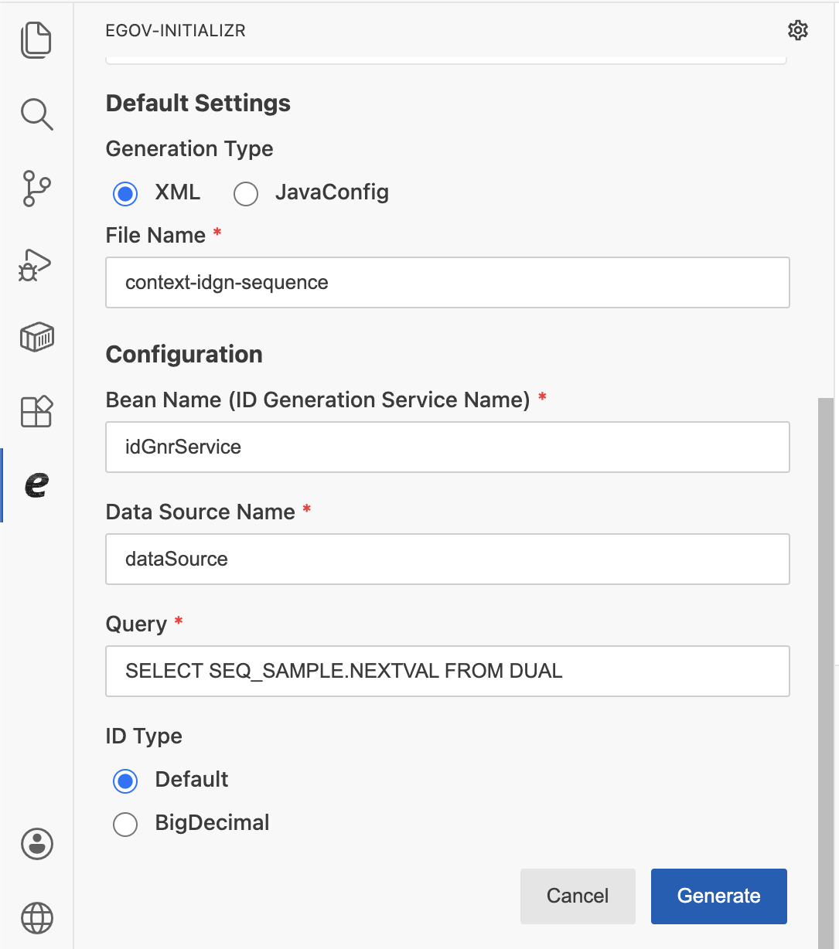
Task: Open the settings gear in EGOV-INITIALIZR header
Action: coord(797,31)
